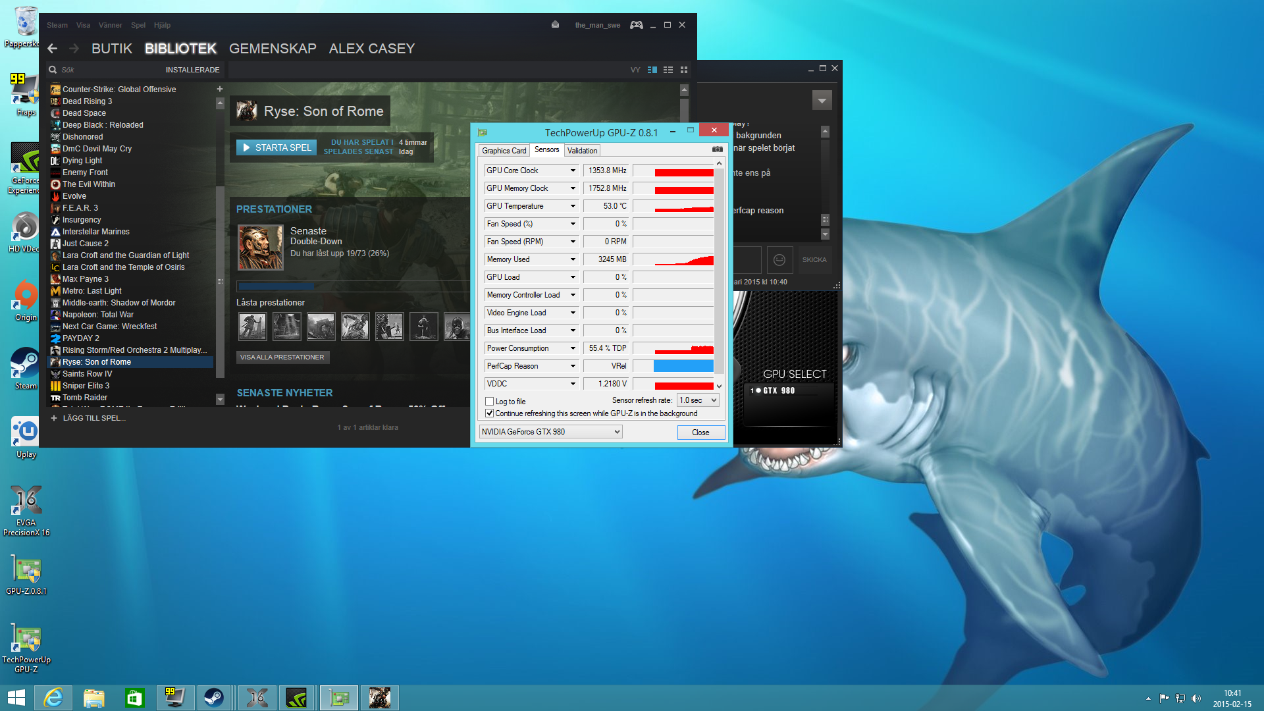Click the STARTA SPEL button
This screenshot has width=1264, height=711.
tap(276, 147)
